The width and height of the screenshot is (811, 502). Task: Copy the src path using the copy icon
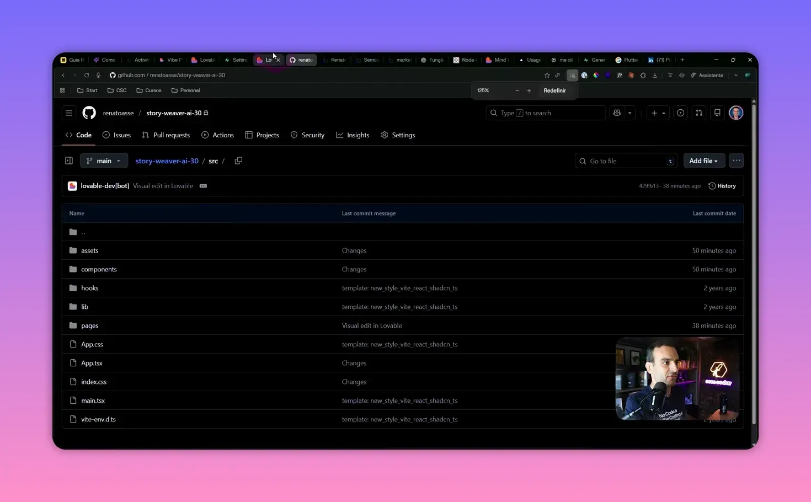tap(238, 161)
